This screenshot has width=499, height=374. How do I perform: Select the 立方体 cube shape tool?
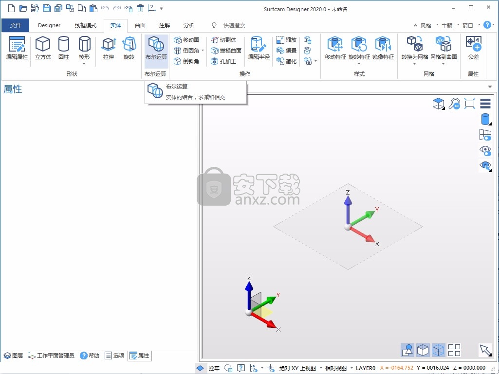(x=43, y=48)
